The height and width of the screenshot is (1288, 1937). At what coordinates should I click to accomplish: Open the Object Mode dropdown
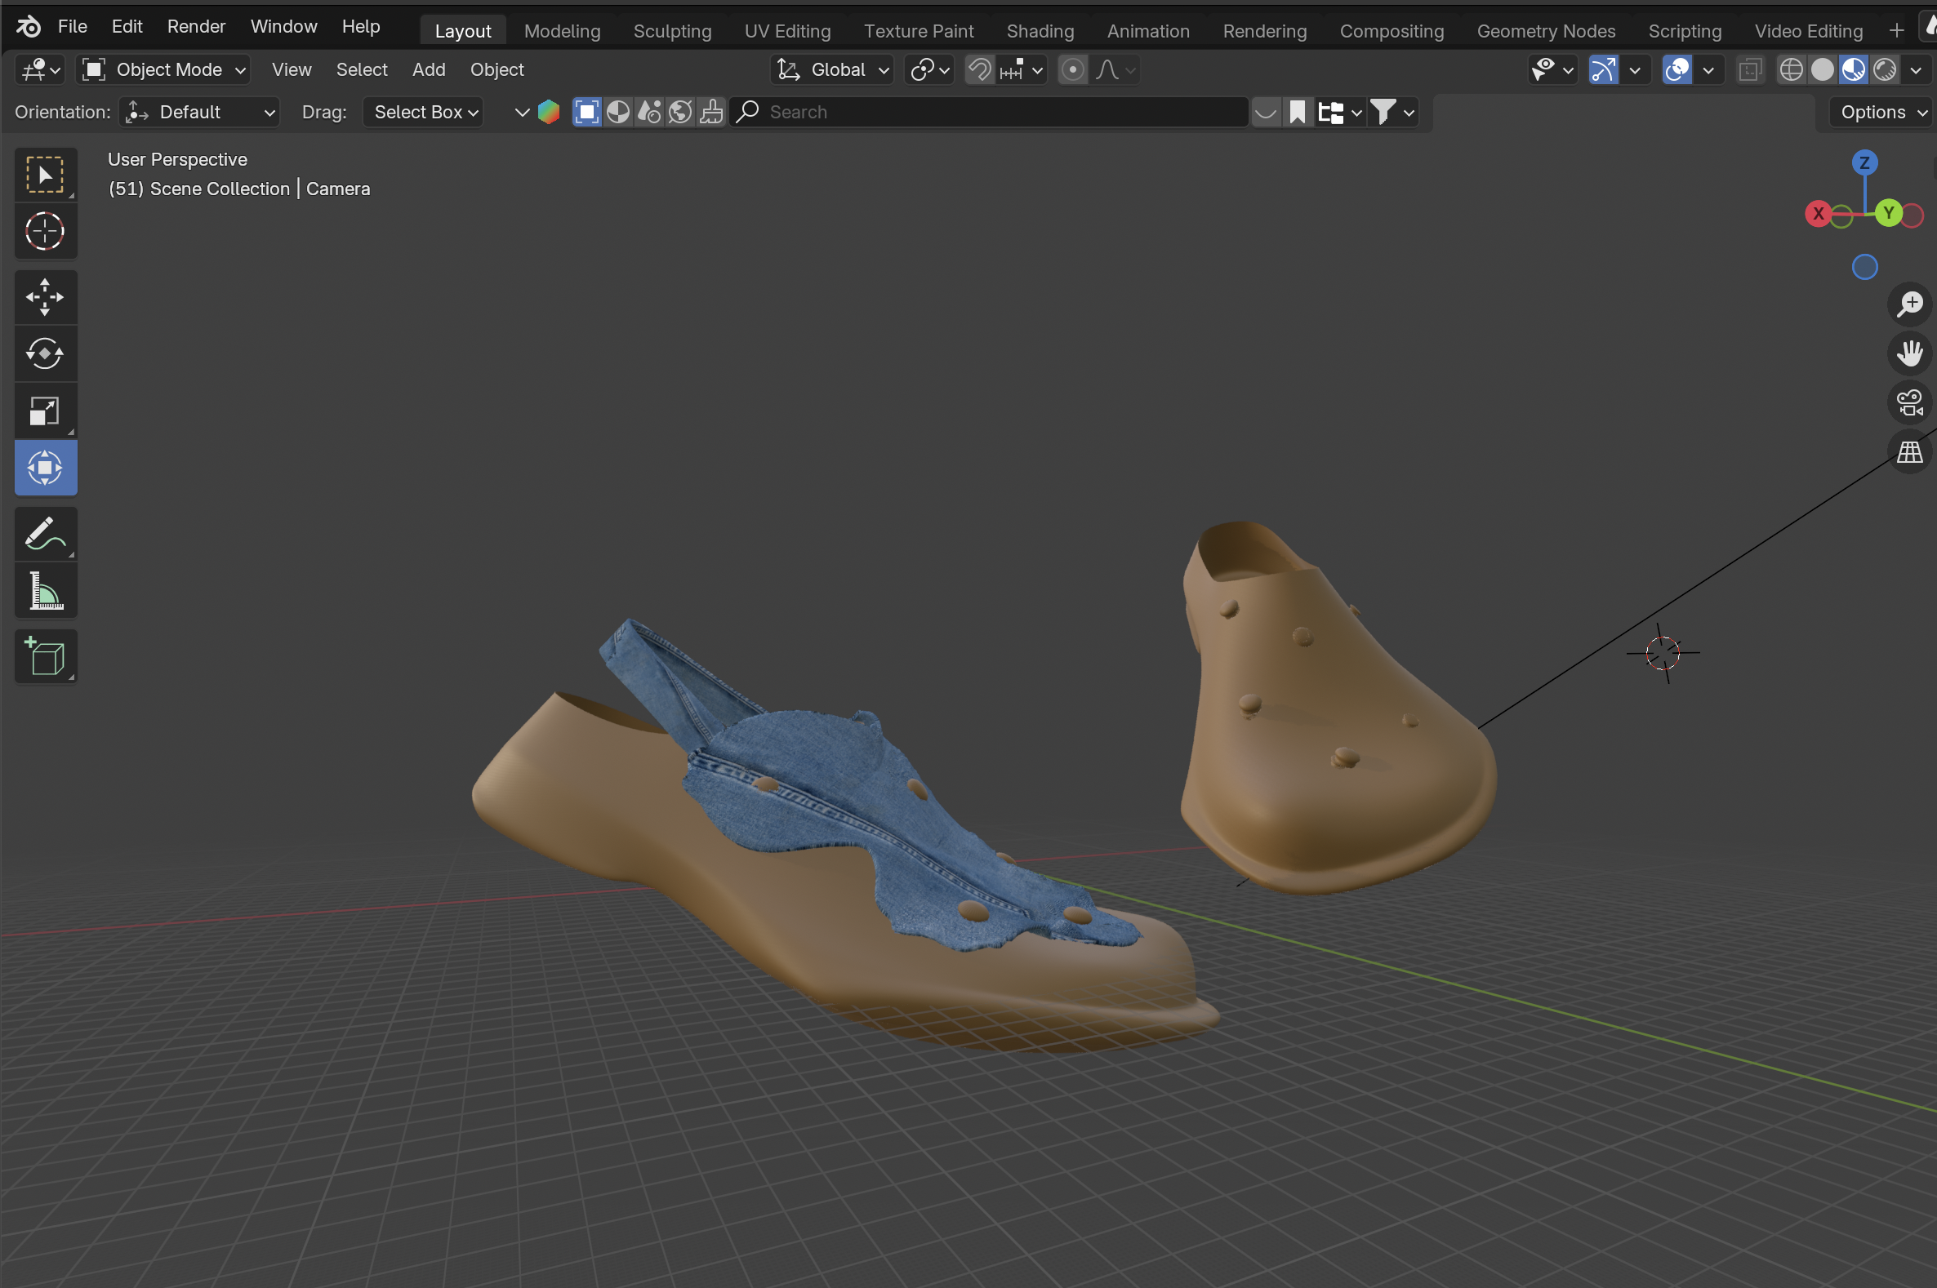[163, 70]
